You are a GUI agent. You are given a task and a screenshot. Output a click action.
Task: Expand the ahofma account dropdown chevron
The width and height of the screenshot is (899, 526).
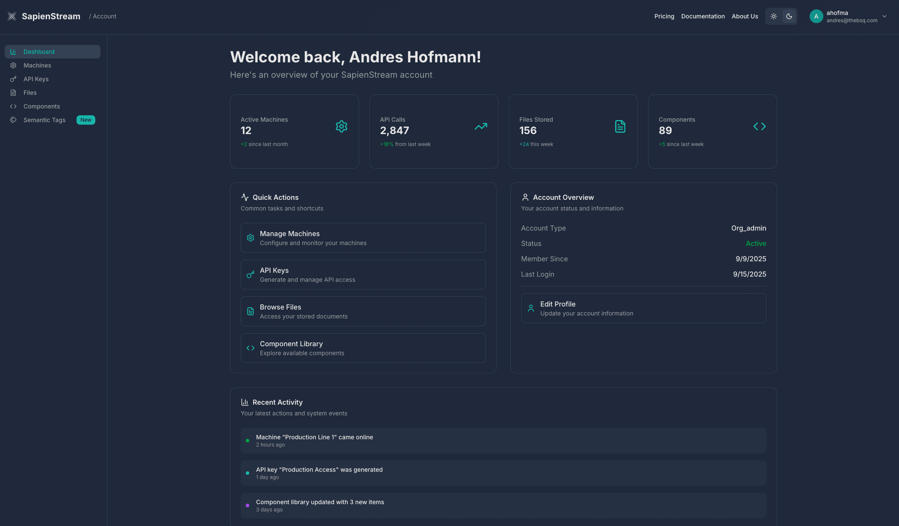(885, 16)
